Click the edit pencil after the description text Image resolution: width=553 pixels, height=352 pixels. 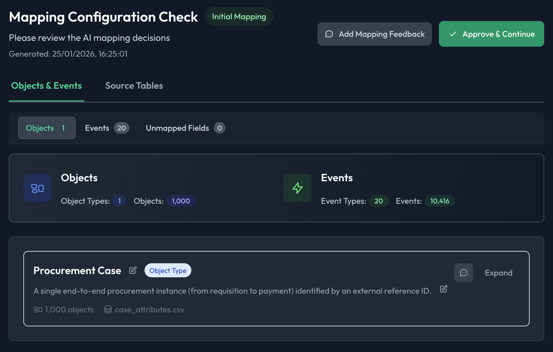tap(444, 289)
